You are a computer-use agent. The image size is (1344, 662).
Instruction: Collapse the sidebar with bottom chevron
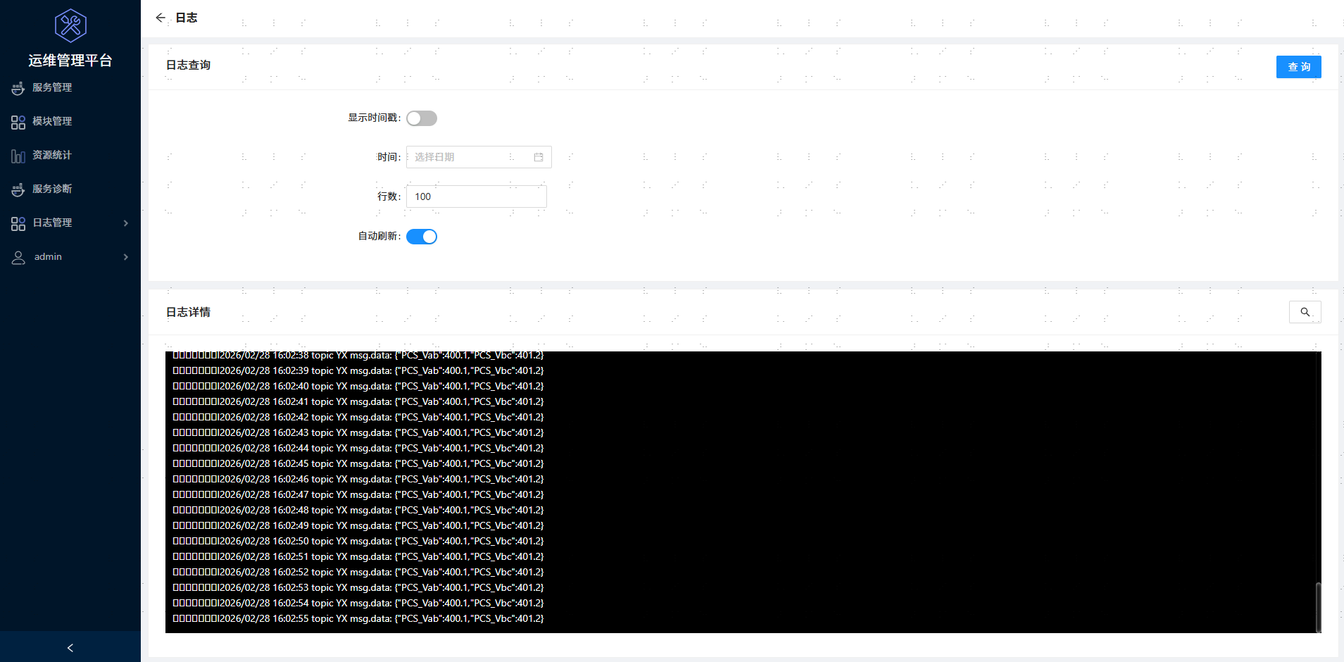[x=70, y=648]
